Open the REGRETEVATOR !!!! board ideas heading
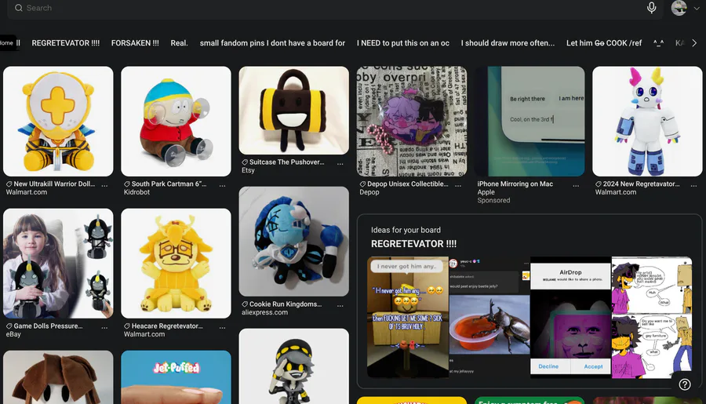This screenshot has height=404, width=706. coord(413,244)
